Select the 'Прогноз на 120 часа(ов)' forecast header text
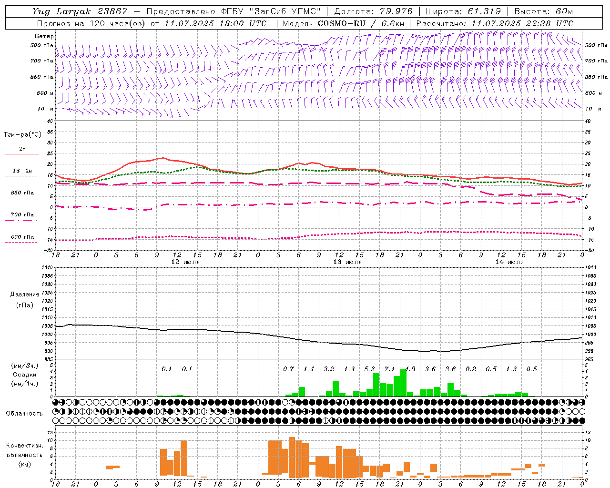This screenshot has width=610, height=488. 92,23
